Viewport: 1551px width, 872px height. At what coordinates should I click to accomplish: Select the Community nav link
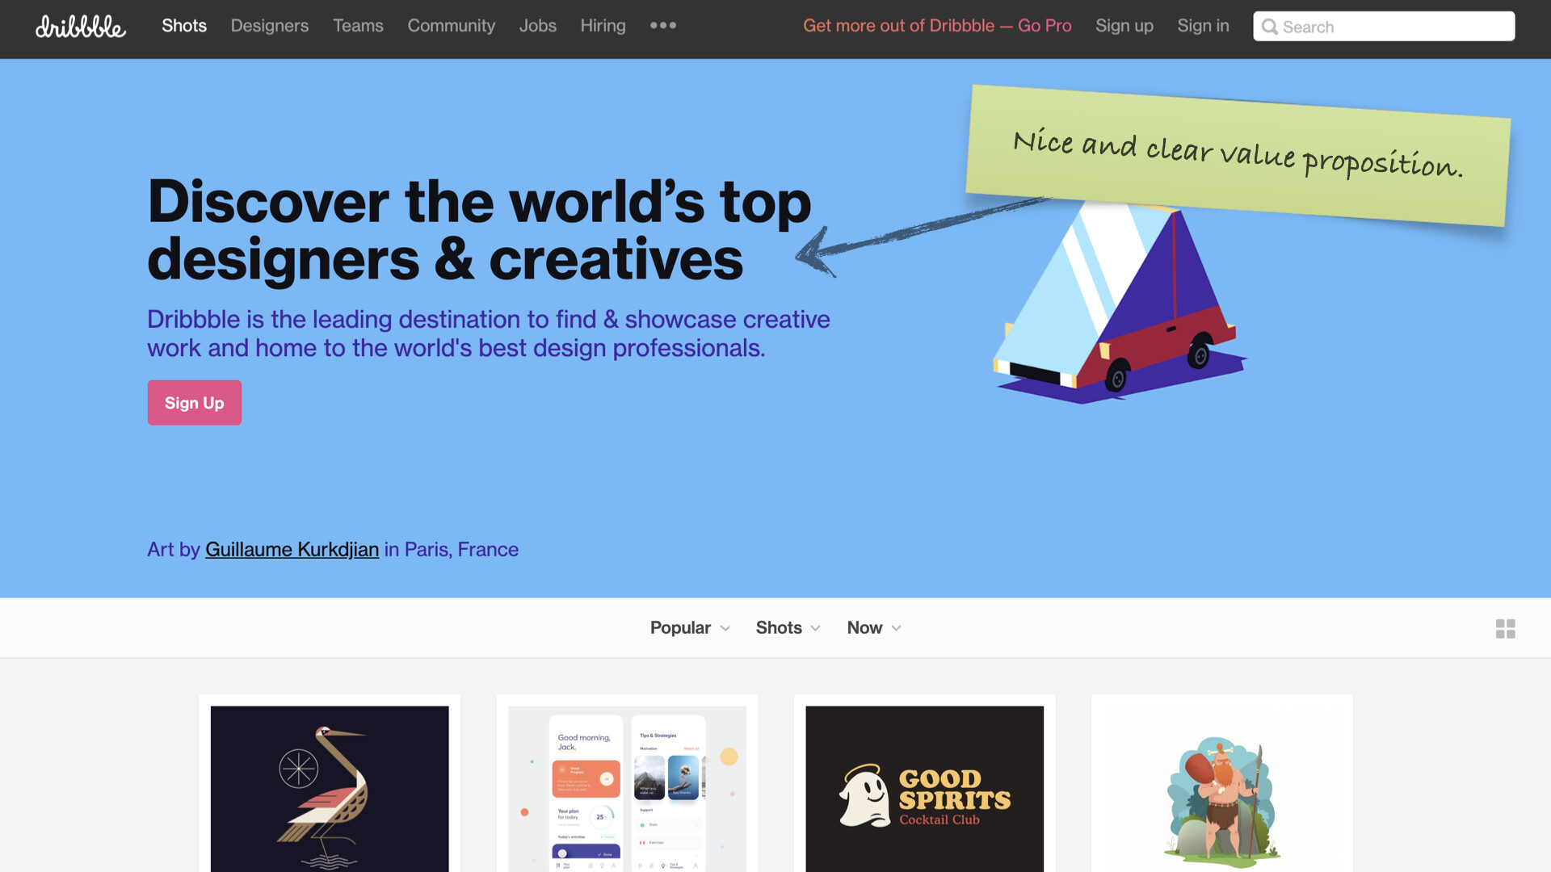[x=451, y=26]
